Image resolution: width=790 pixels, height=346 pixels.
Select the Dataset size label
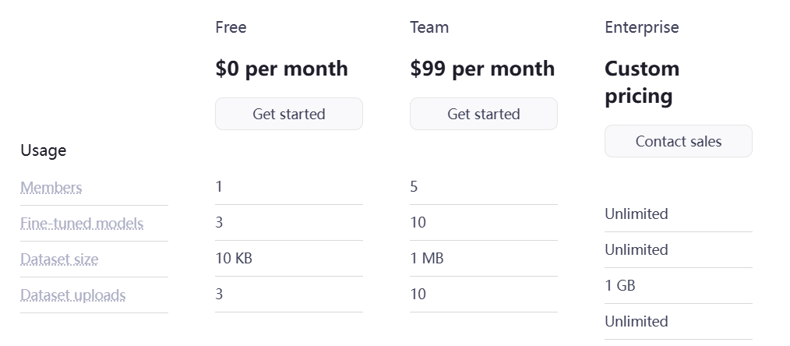click(59, 259)
